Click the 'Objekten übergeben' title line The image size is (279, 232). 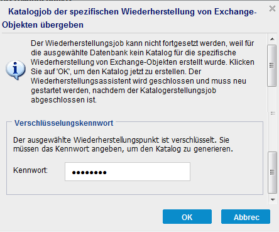(x=43, y=25)
